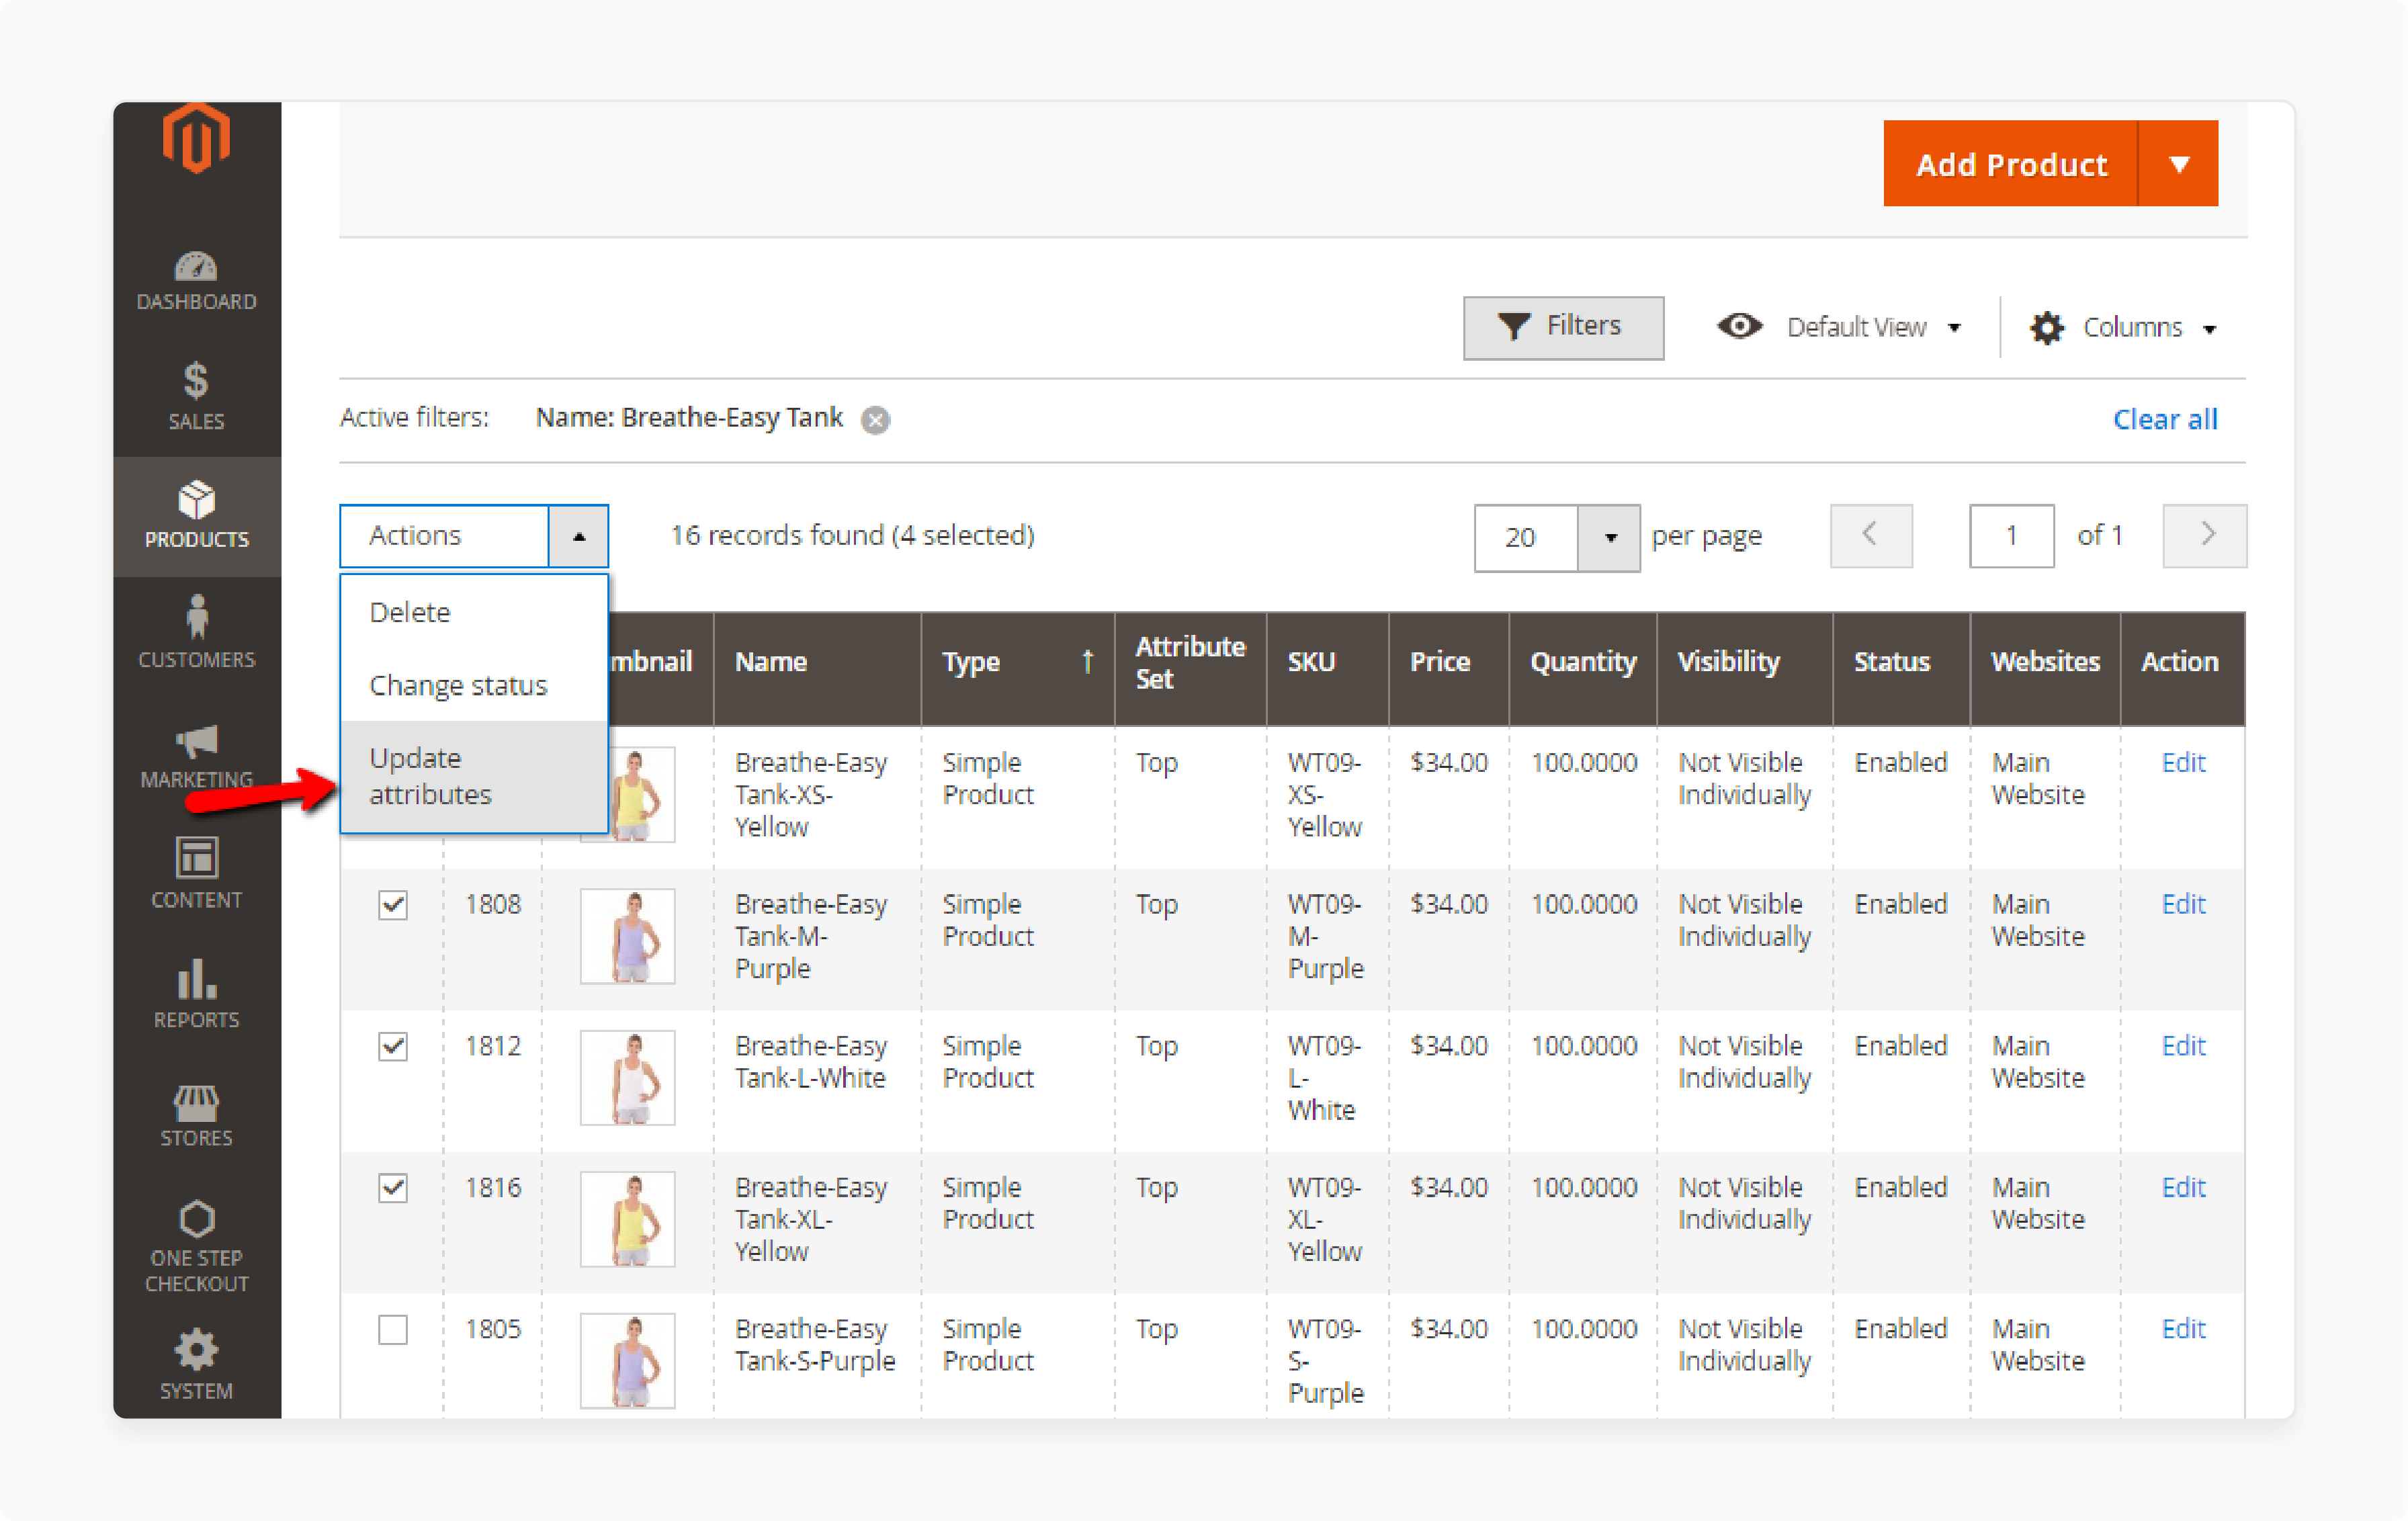The image size is (2408, 1521).
Task: Edit Breathe-Easy Tank-M-Purple product
Action: (2183, 905)
